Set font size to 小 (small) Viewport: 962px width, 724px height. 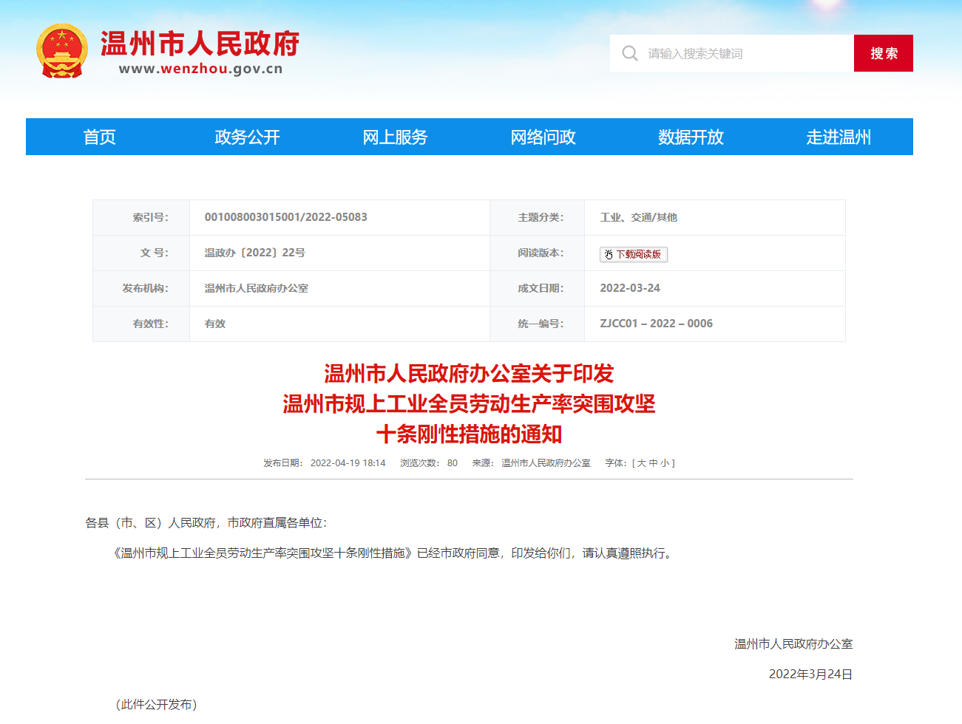(x=665, y=463)
